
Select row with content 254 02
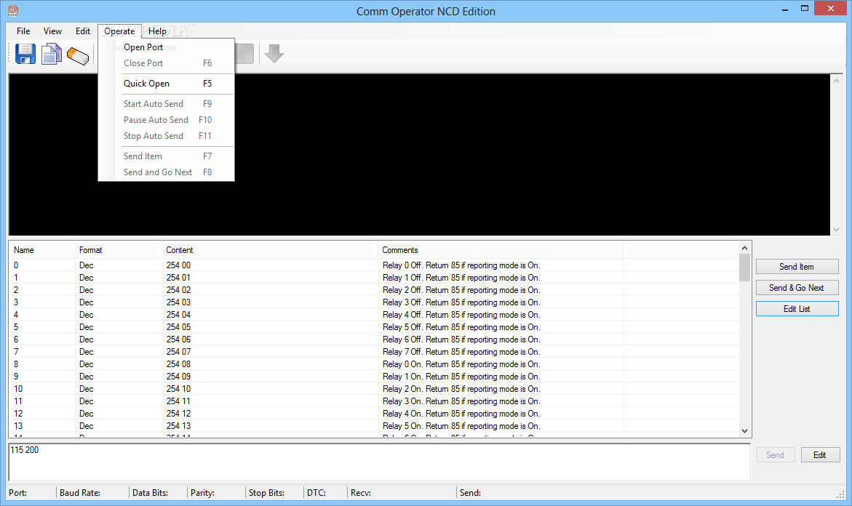(x=374, y=290)
